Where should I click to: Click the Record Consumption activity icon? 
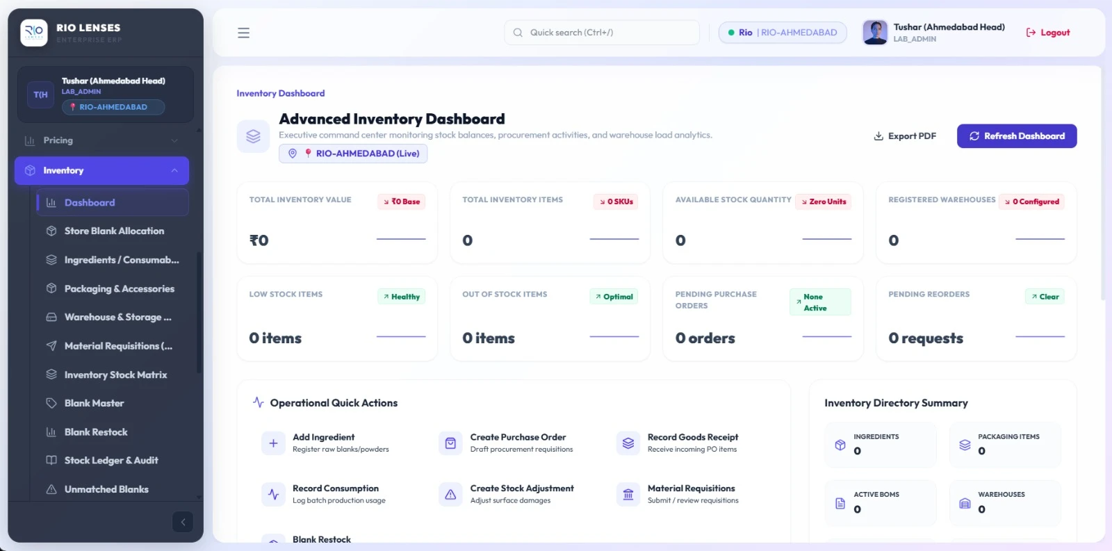click(x=273, y=495)
